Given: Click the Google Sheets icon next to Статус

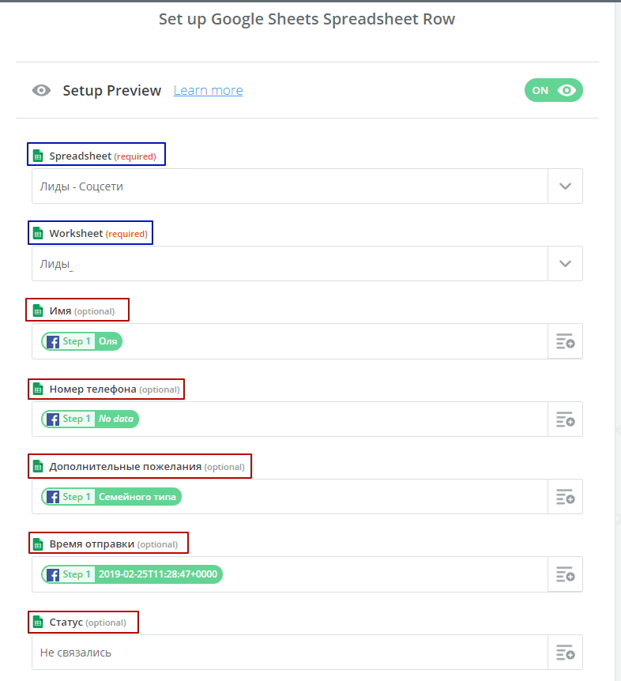Looking at the screenshot, I should pyautogui.click(x=38, y=623).
